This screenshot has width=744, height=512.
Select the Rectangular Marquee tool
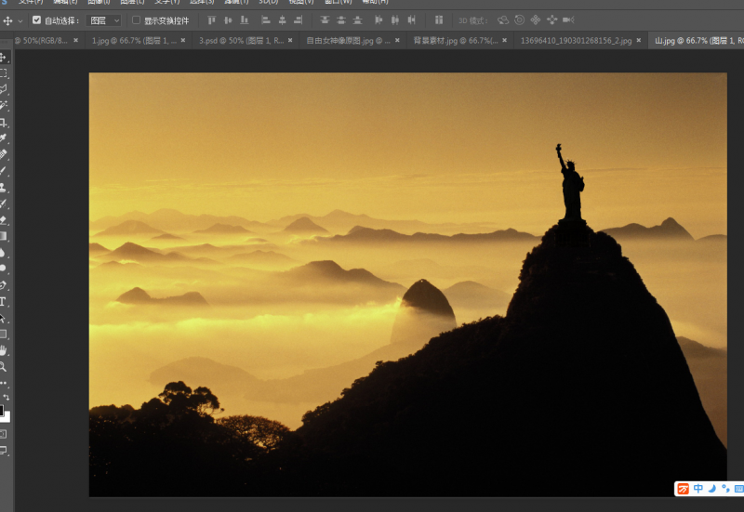[x=4, y=72]
